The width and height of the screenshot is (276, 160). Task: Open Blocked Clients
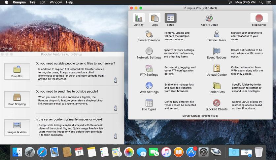coord(217,105)
